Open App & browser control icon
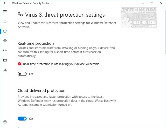Viewport: 166px width, 128px height. point(5,60)
